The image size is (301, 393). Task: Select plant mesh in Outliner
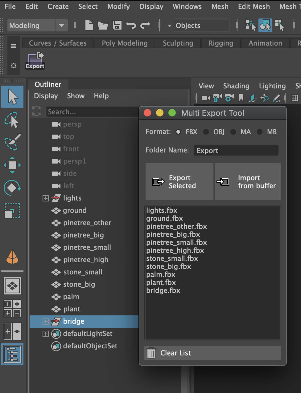[x=72, y=309]
